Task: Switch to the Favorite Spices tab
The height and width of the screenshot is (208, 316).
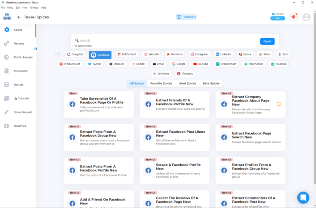Action: pyautogui.click(x=161, y=84)
